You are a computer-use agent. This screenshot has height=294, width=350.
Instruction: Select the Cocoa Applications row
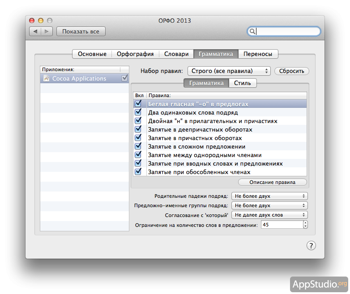pyautogui.click(x=85, y=78)
